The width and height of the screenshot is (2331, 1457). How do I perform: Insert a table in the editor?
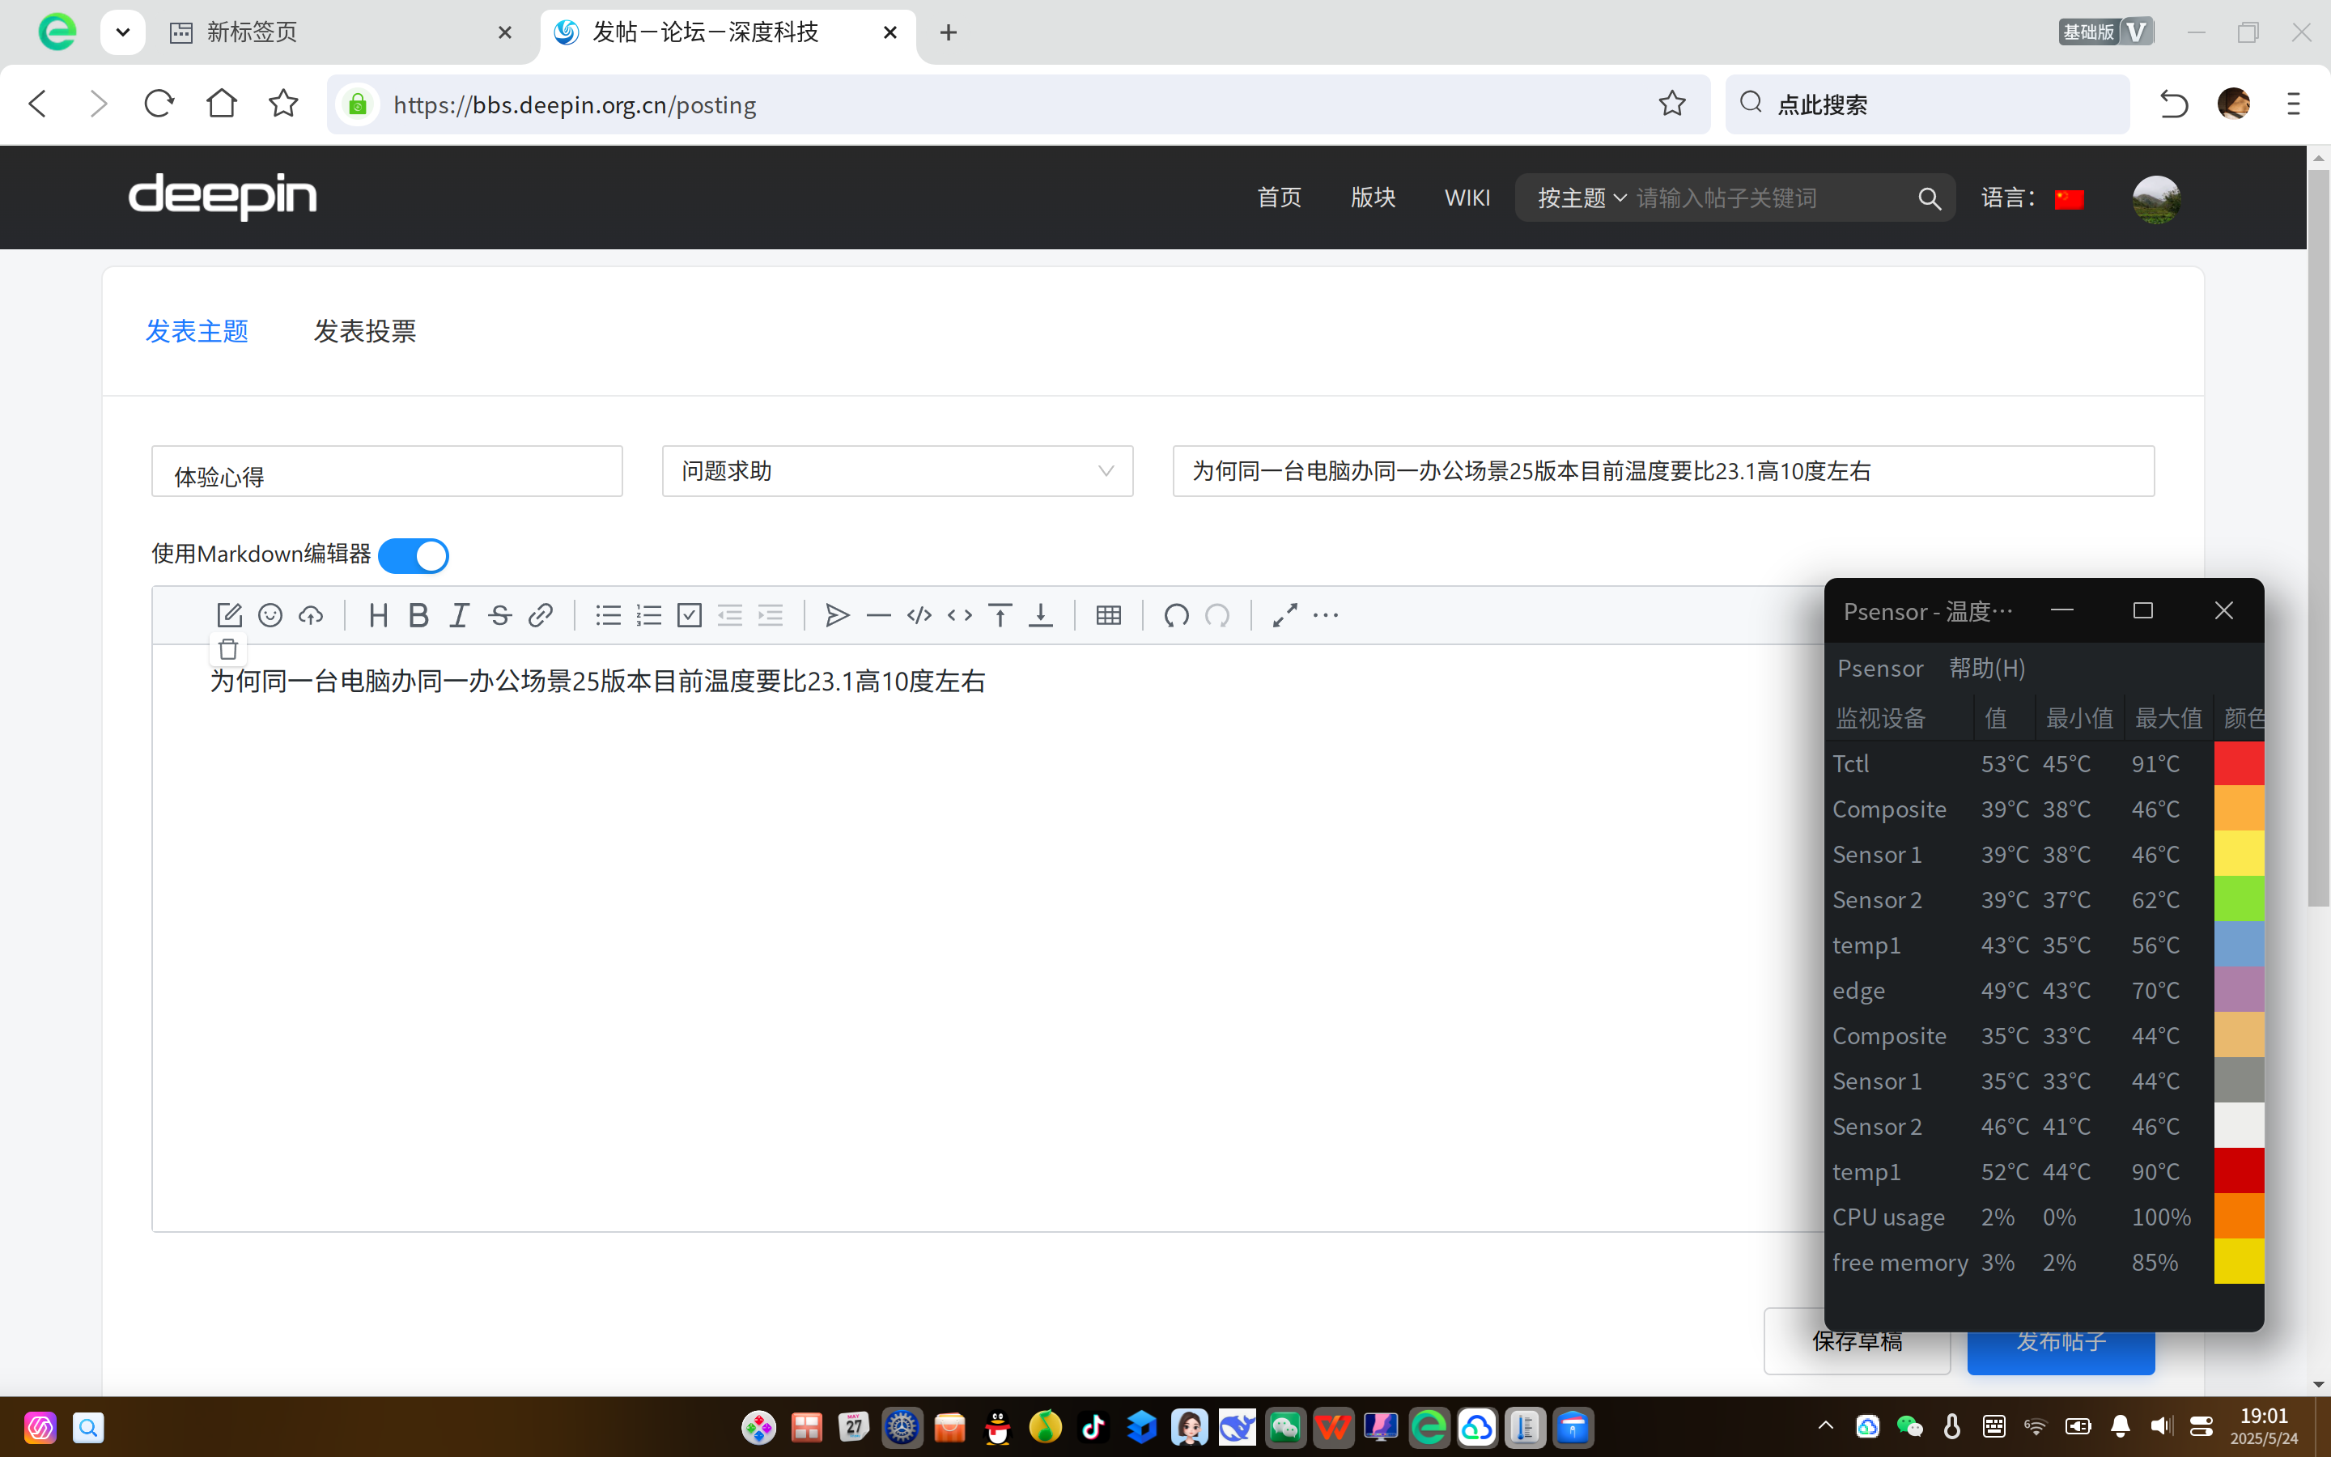coord(1109,615)
